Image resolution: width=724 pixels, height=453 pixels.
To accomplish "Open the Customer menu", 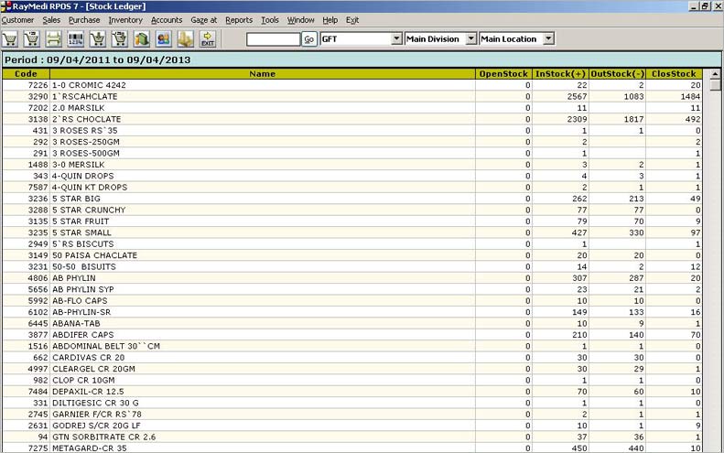I will [x=17, y=20].
